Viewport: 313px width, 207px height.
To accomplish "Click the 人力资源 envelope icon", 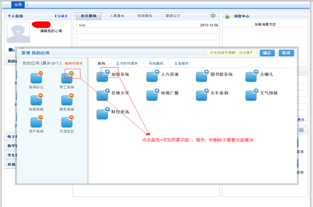I will [152, 77].
